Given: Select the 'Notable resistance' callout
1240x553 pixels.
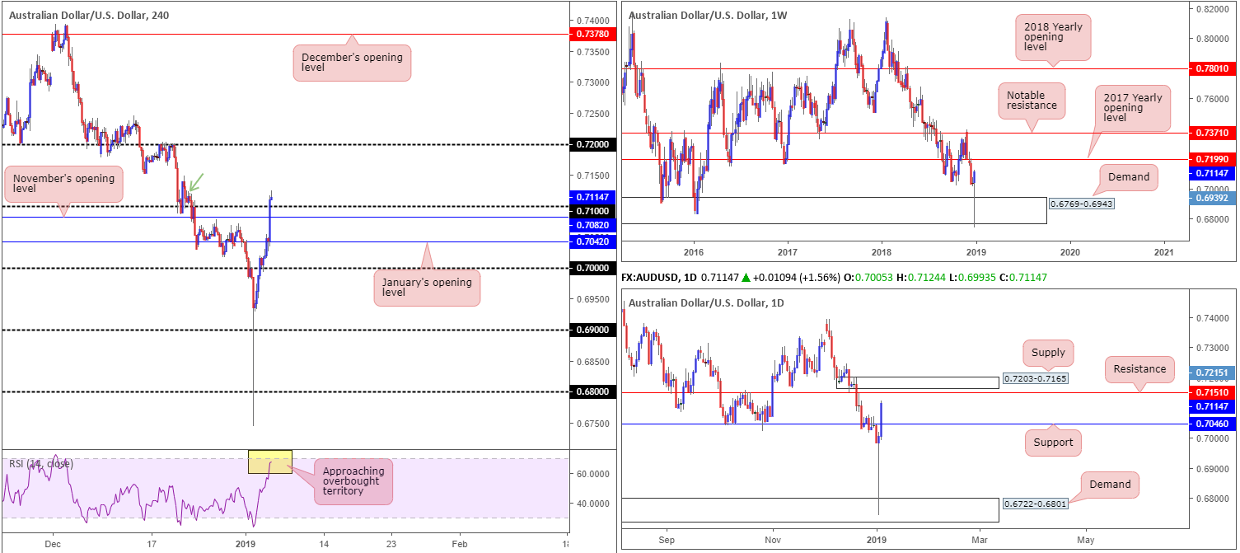Looking at the screenshot, I should pyautogui.click(x=1032, y=101).
